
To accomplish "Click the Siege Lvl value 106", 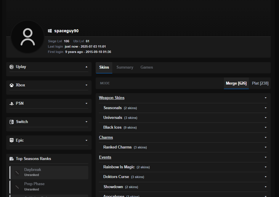I will 67,41.
